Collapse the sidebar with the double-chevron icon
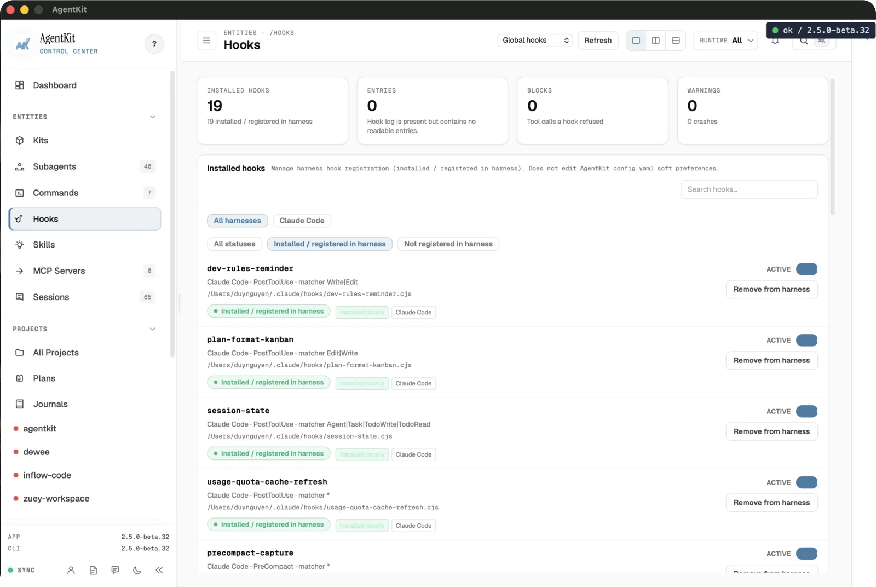Image resolution: width=876 pixels, height=587 pixels. point(159,570)
